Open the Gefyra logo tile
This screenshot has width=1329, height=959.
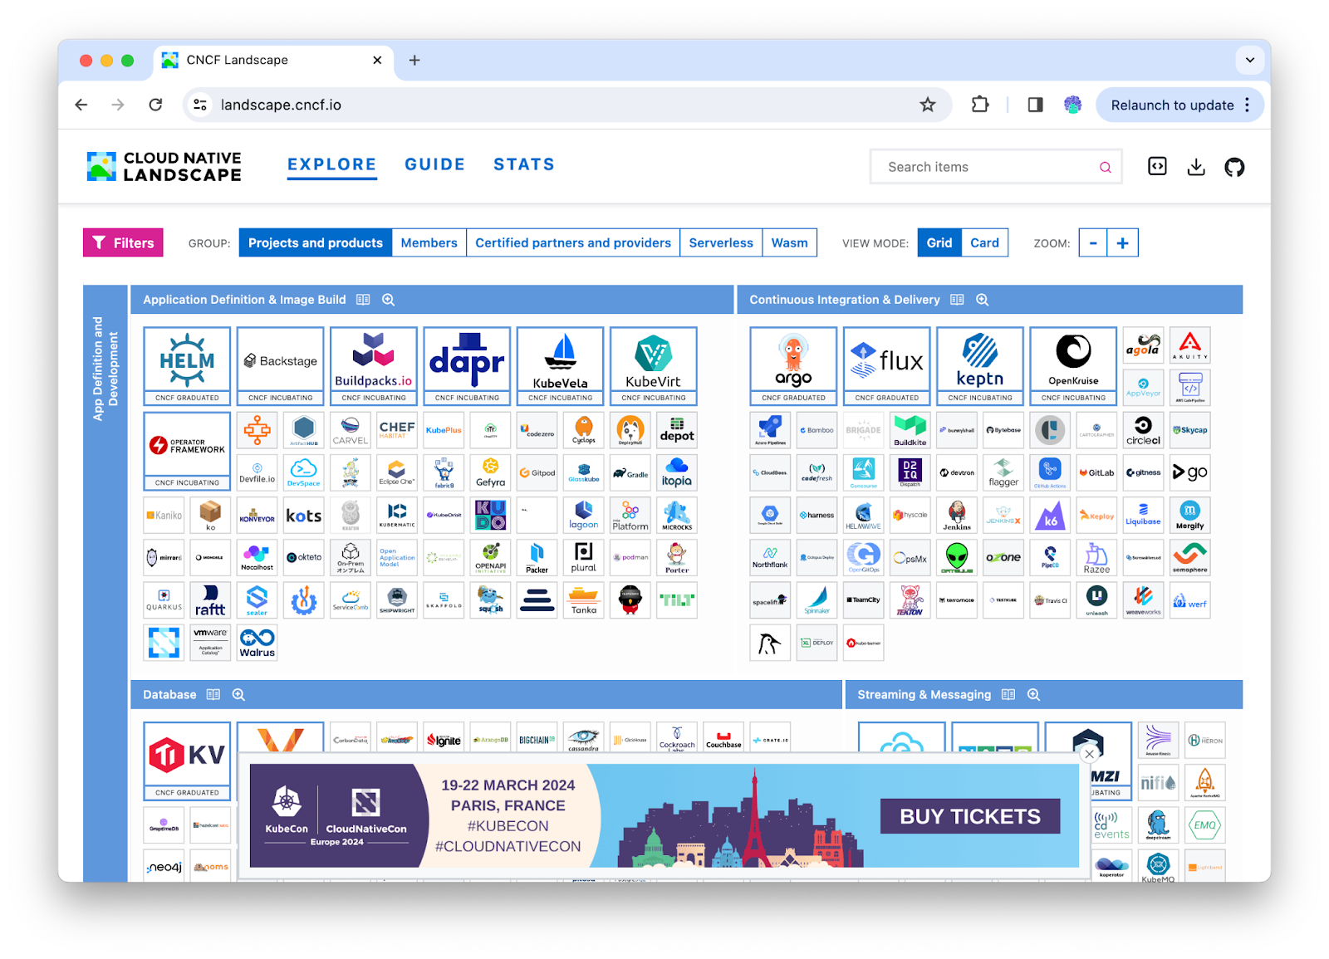pyautogui.click(x=490, y=472)
